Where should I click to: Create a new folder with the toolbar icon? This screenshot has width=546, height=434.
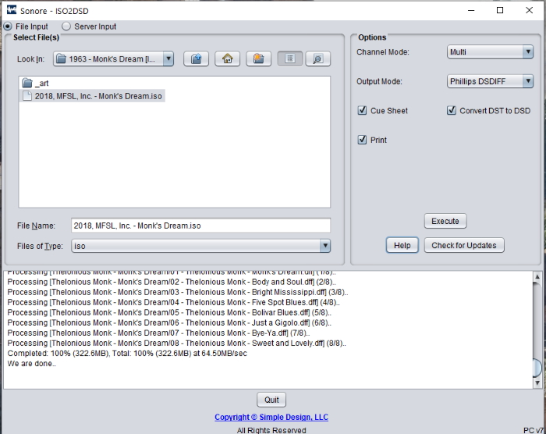point(258,59)
